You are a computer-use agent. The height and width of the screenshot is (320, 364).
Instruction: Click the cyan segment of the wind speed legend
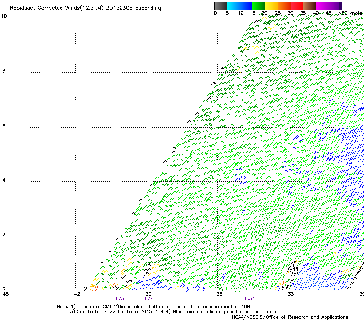tap(233, 6)
